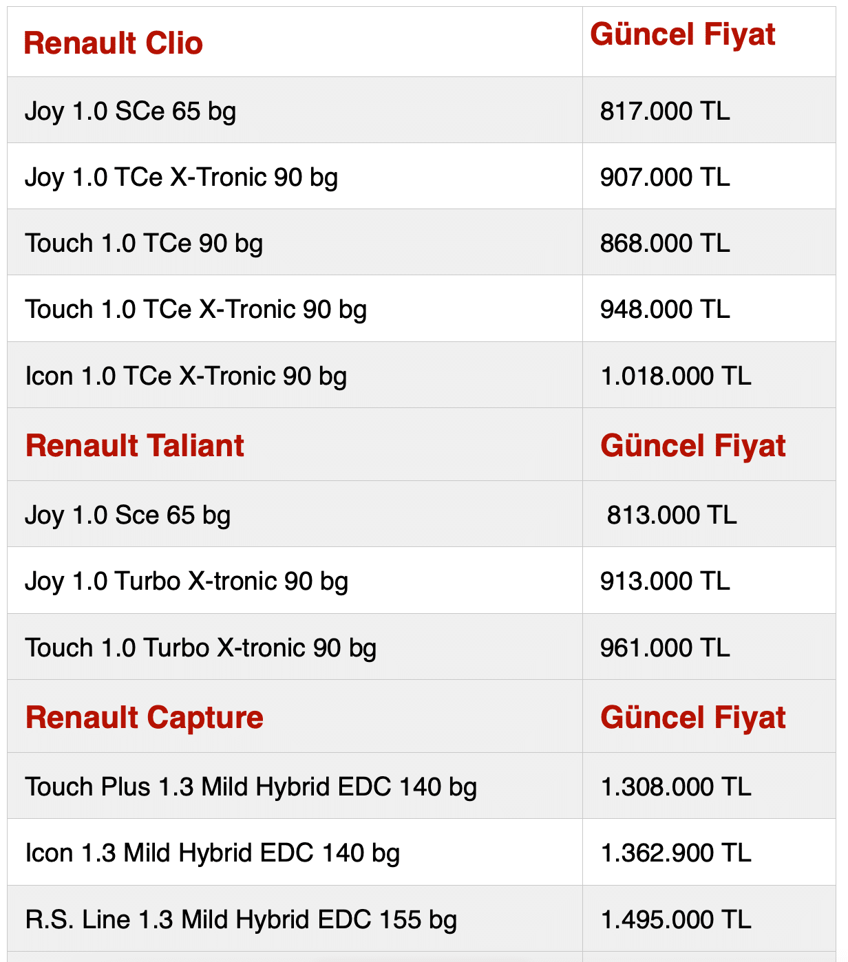The height and width of the screenshot is (962, 848).
Task: Select Icon 1.3 Mild Hybrid EDC 140 bg
Action: (x=213, y=853)
